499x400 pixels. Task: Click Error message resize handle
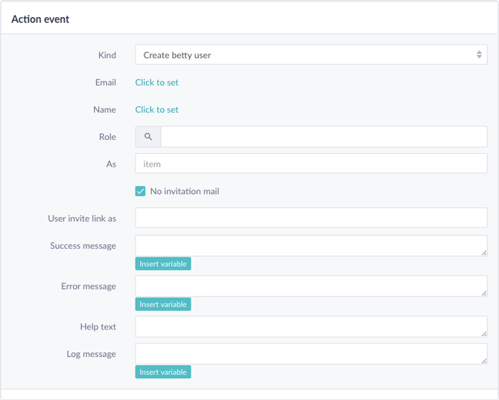pos(483,293)
